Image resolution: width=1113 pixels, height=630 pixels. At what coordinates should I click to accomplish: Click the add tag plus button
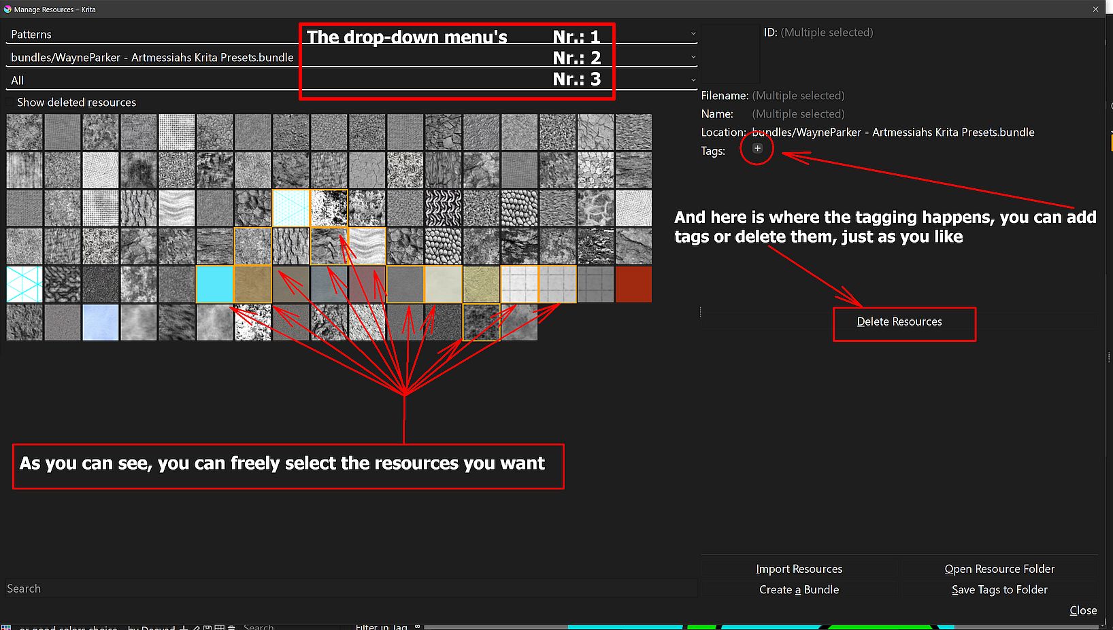[757, 148]
